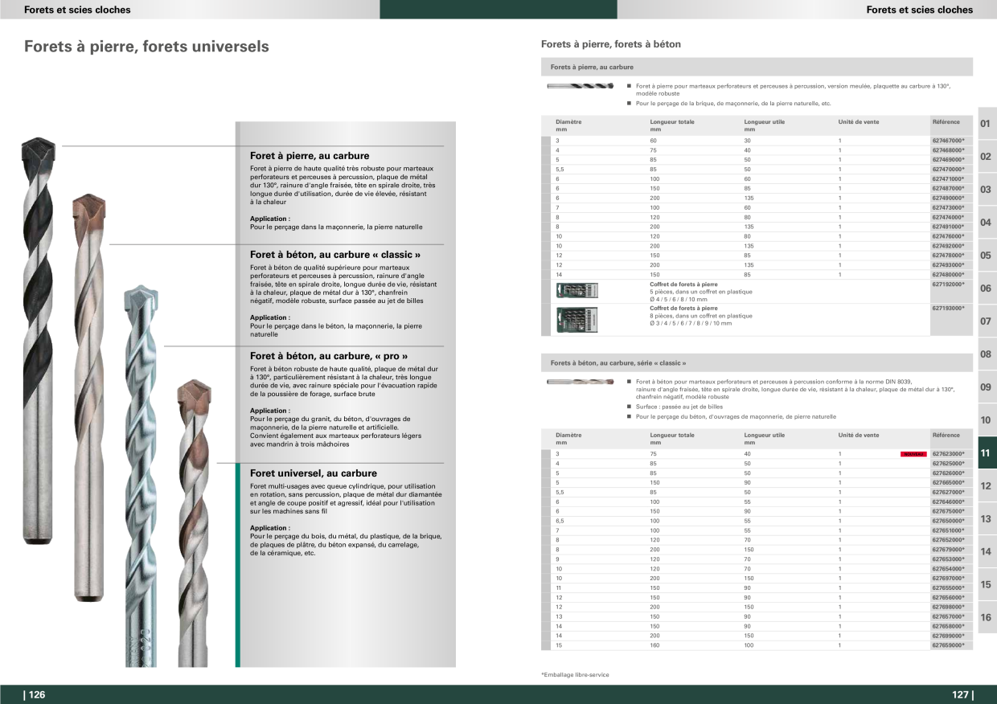
Task: Click the 'Ø 3 / 4 / 5 / 6 / 7 / 8 / 9 / 10 mm' text
Action: (691, 323)
